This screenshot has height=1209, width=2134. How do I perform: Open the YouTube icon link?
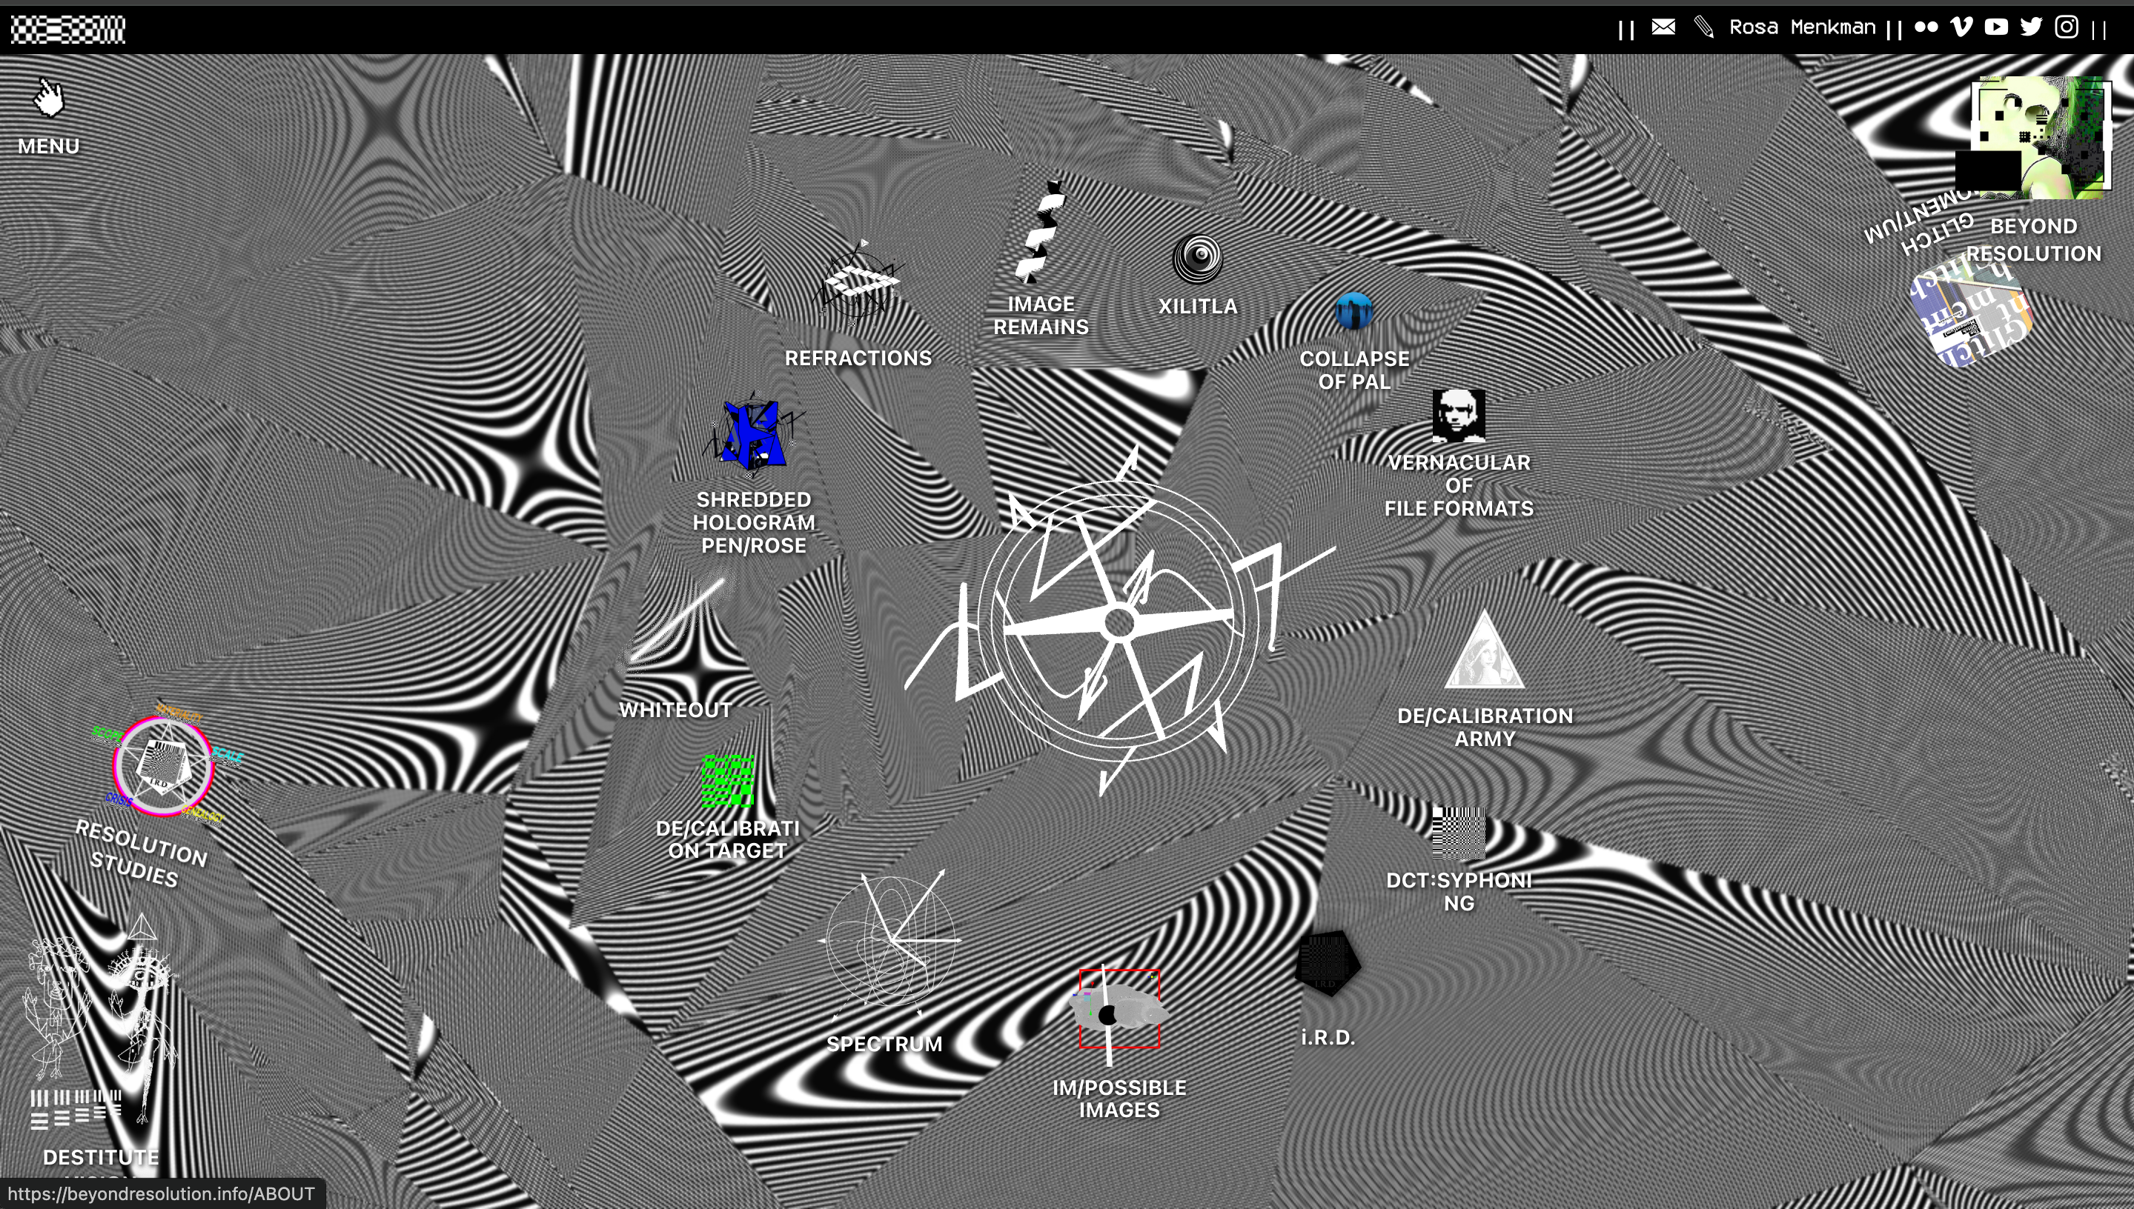pos(1996,27)
